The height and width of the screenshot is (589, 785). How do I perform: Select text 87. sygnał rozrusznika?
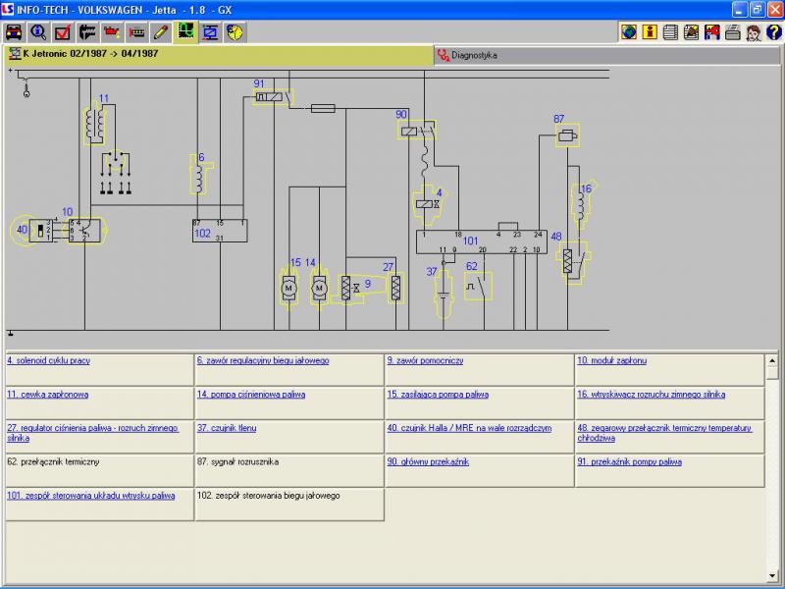[237, 461]
